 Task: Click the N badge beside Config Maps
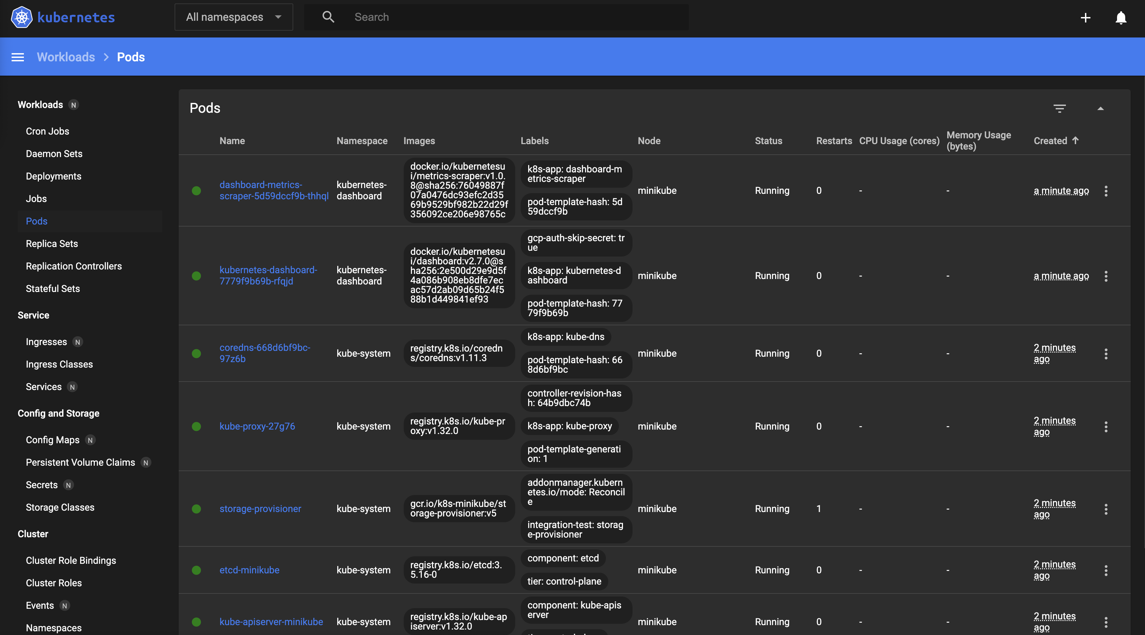(x=90, y=440)
